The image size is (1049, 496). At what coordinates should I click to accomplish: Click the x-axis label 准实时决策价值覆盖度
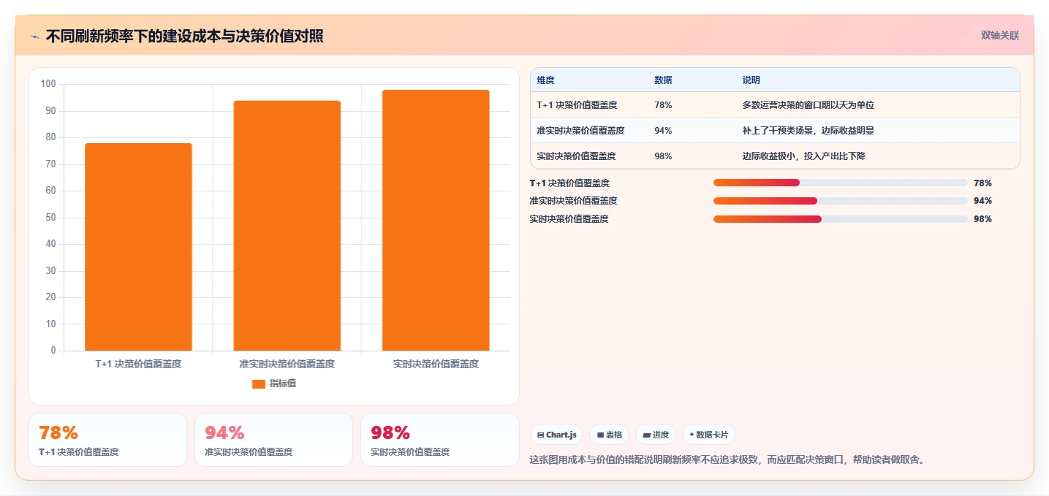click(x=287, y=364)
